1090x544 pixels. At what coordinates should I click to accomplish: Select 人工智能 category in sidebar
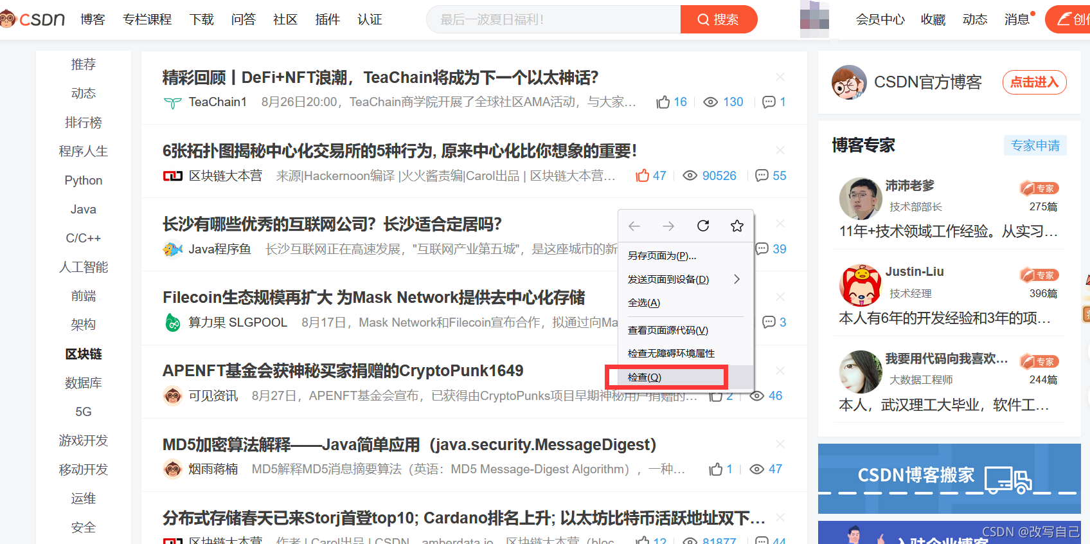(84, 267)
